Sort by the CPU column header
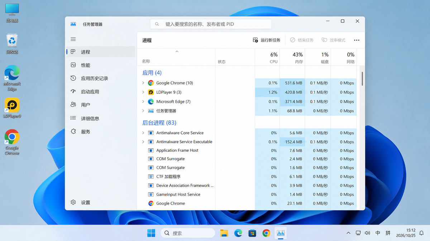The height and width of the screenshot is (241, 430). point(267,57)
